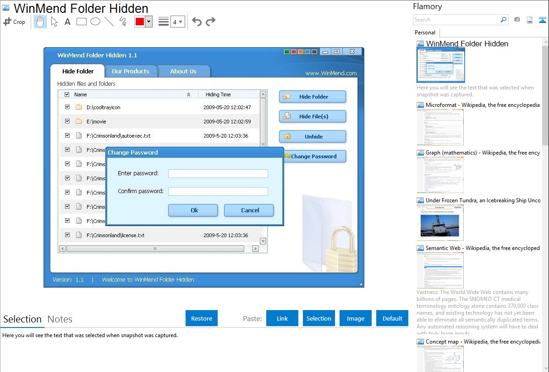The image size is (549, 372).
Task: Click the red annotation color swatch
Action: [x=140, y=22]
